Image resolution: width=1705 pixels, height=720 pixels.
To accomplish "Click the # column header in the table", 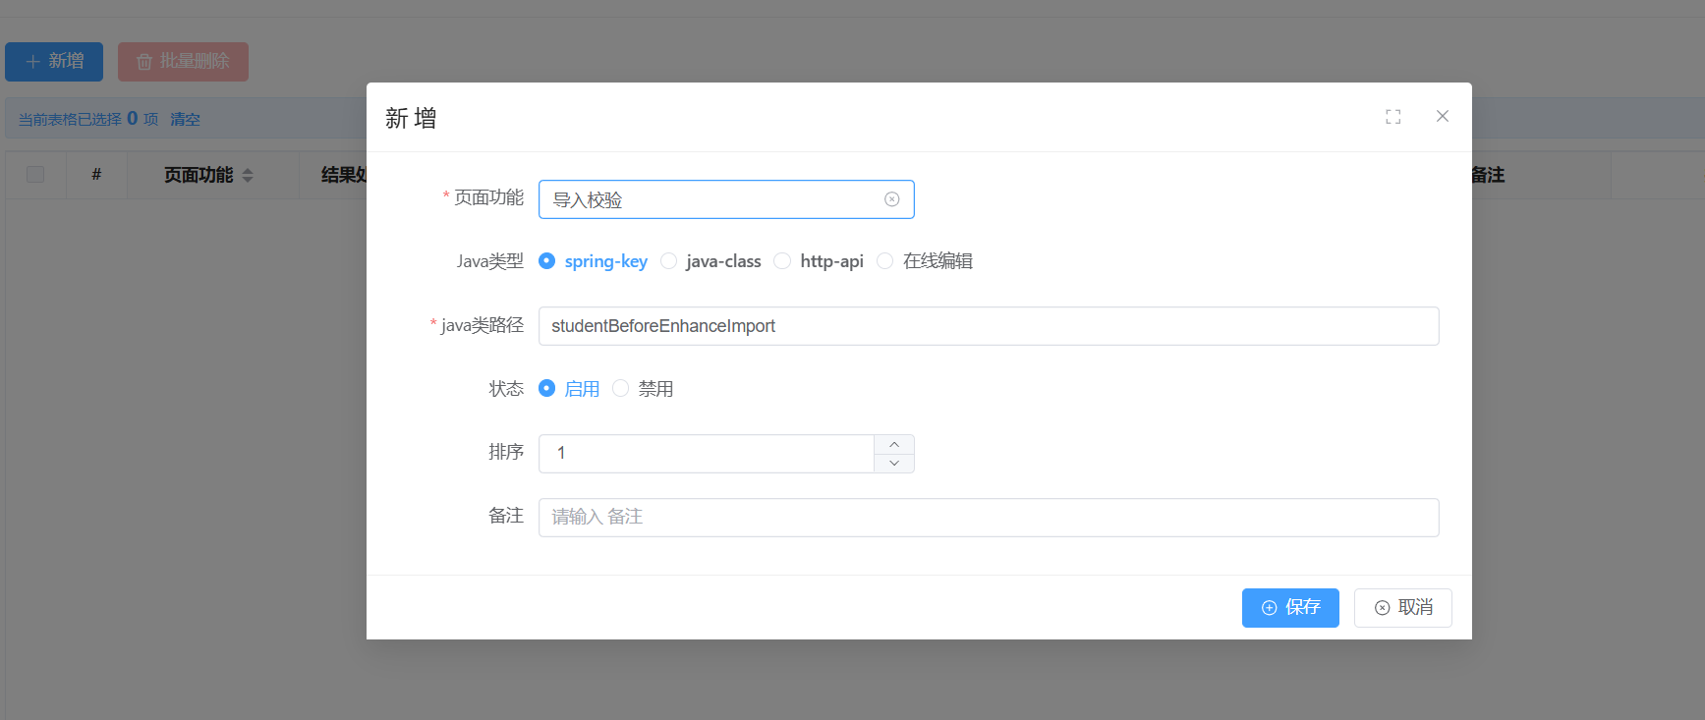I will tap(96, 175).
